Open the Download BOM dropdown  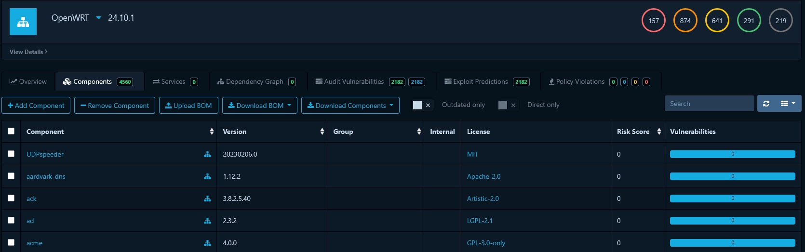click(260, 106)
